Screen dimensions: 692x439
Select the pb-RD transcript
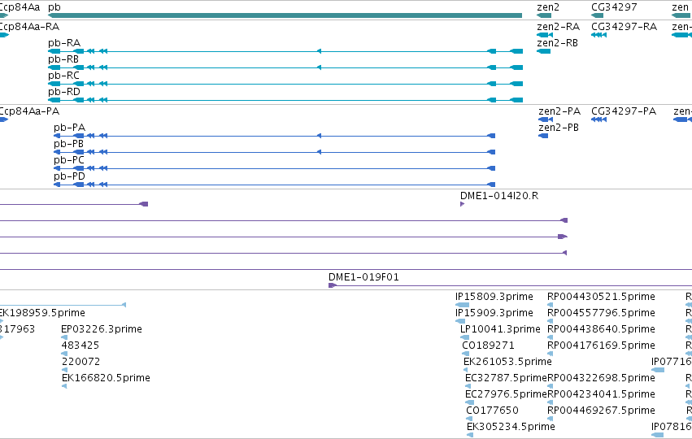[x=285, y=100]
